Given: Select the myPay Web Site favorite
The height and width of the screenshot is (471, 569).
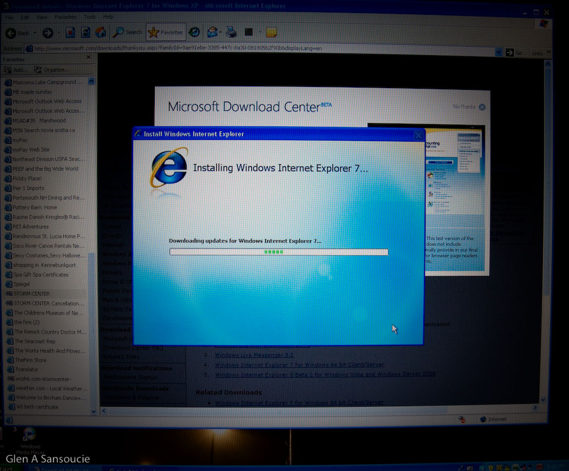Looking at the screenshot, I should point(31,150).
